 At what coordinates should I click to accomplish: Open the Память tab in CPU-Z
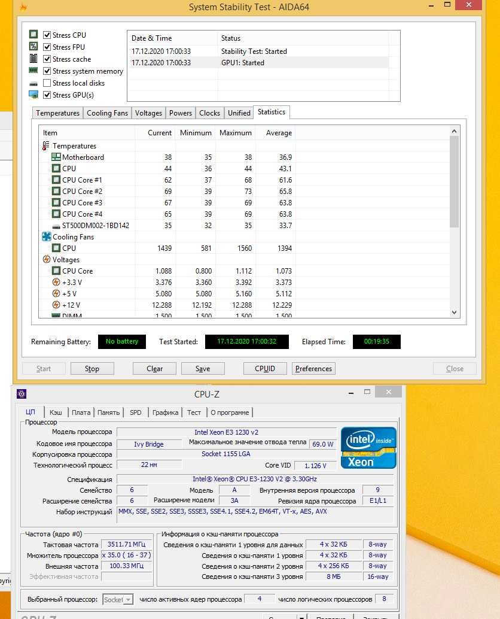pyautogui.click(x=108, y=412)
